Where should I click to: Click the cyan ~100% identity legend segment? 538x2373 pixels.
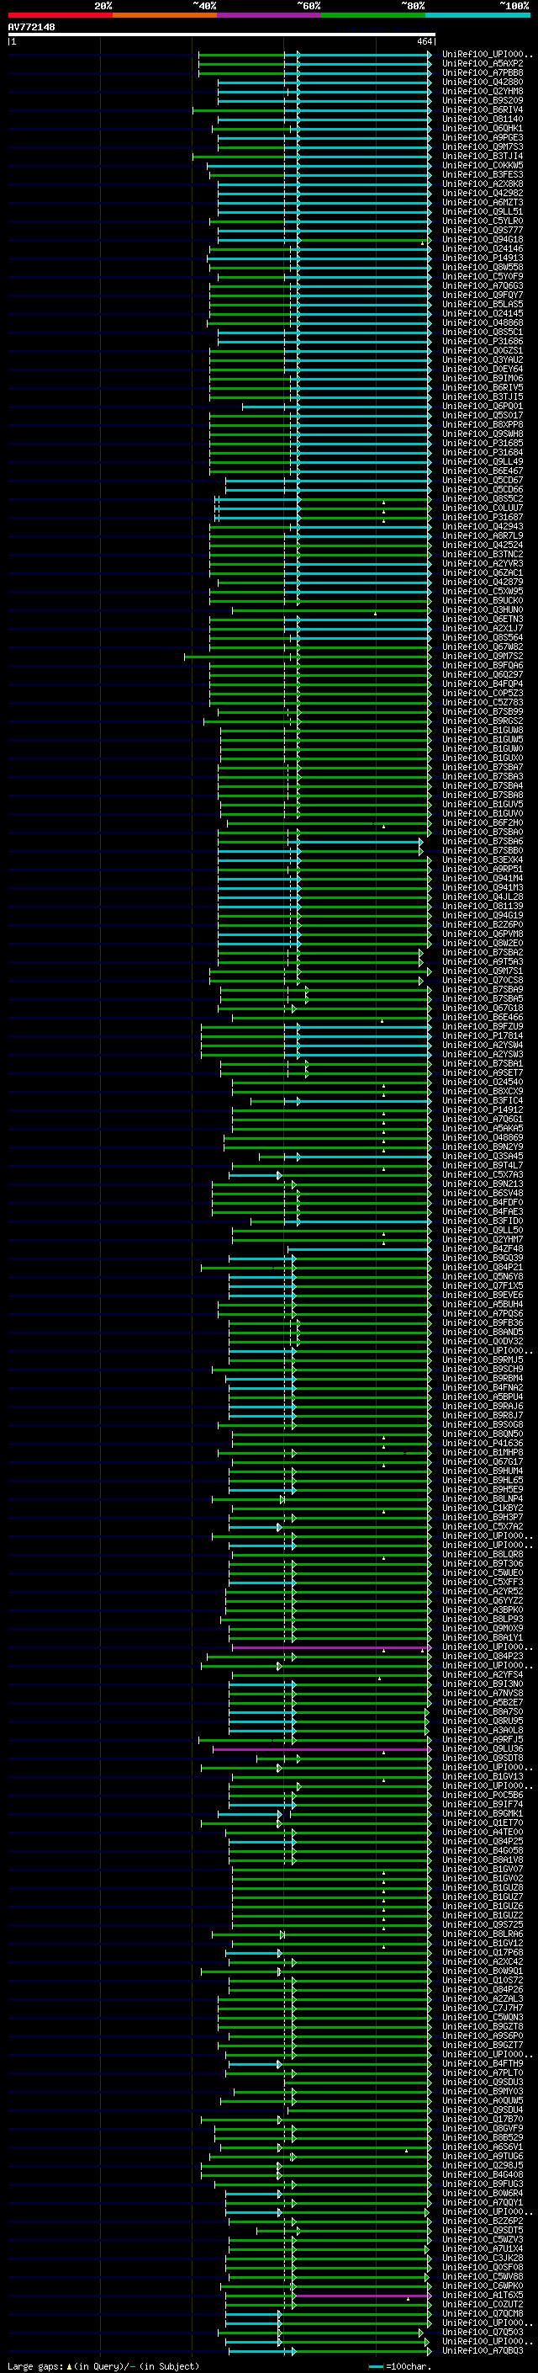(478, 15)
